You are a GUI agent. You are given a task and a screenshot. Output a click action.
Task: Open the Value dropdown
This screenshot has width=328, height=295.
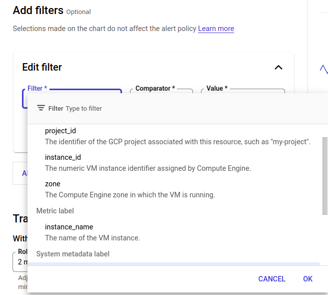pos(242,91)
